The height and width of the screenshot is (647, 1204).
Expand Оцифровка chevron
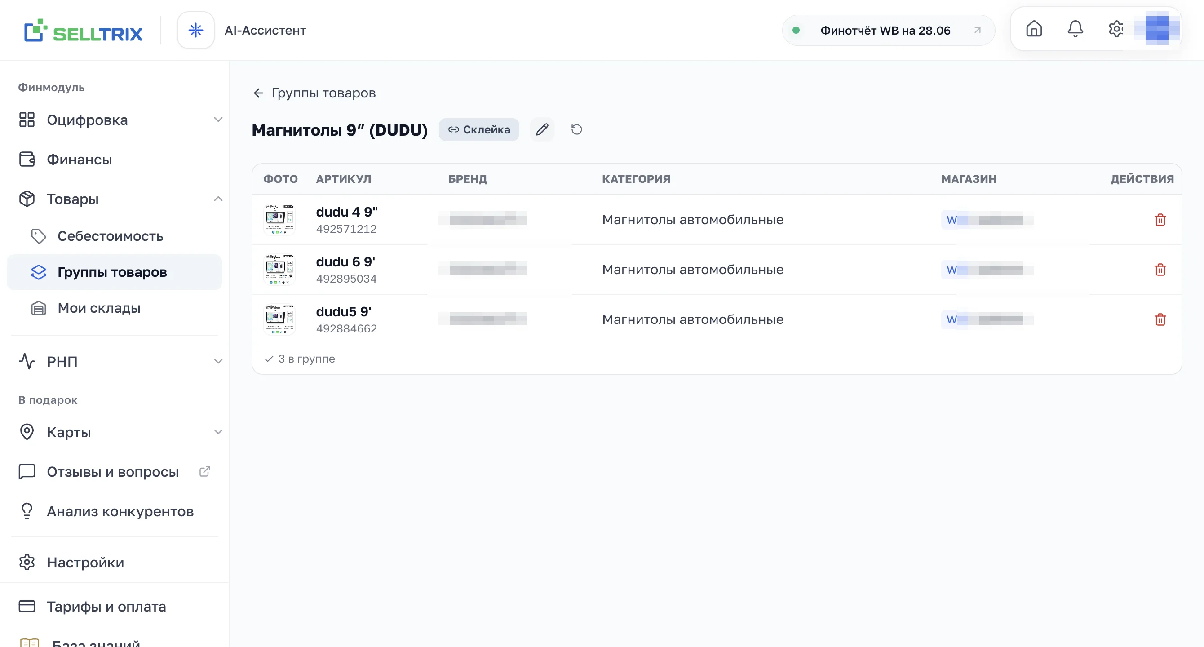218,120
